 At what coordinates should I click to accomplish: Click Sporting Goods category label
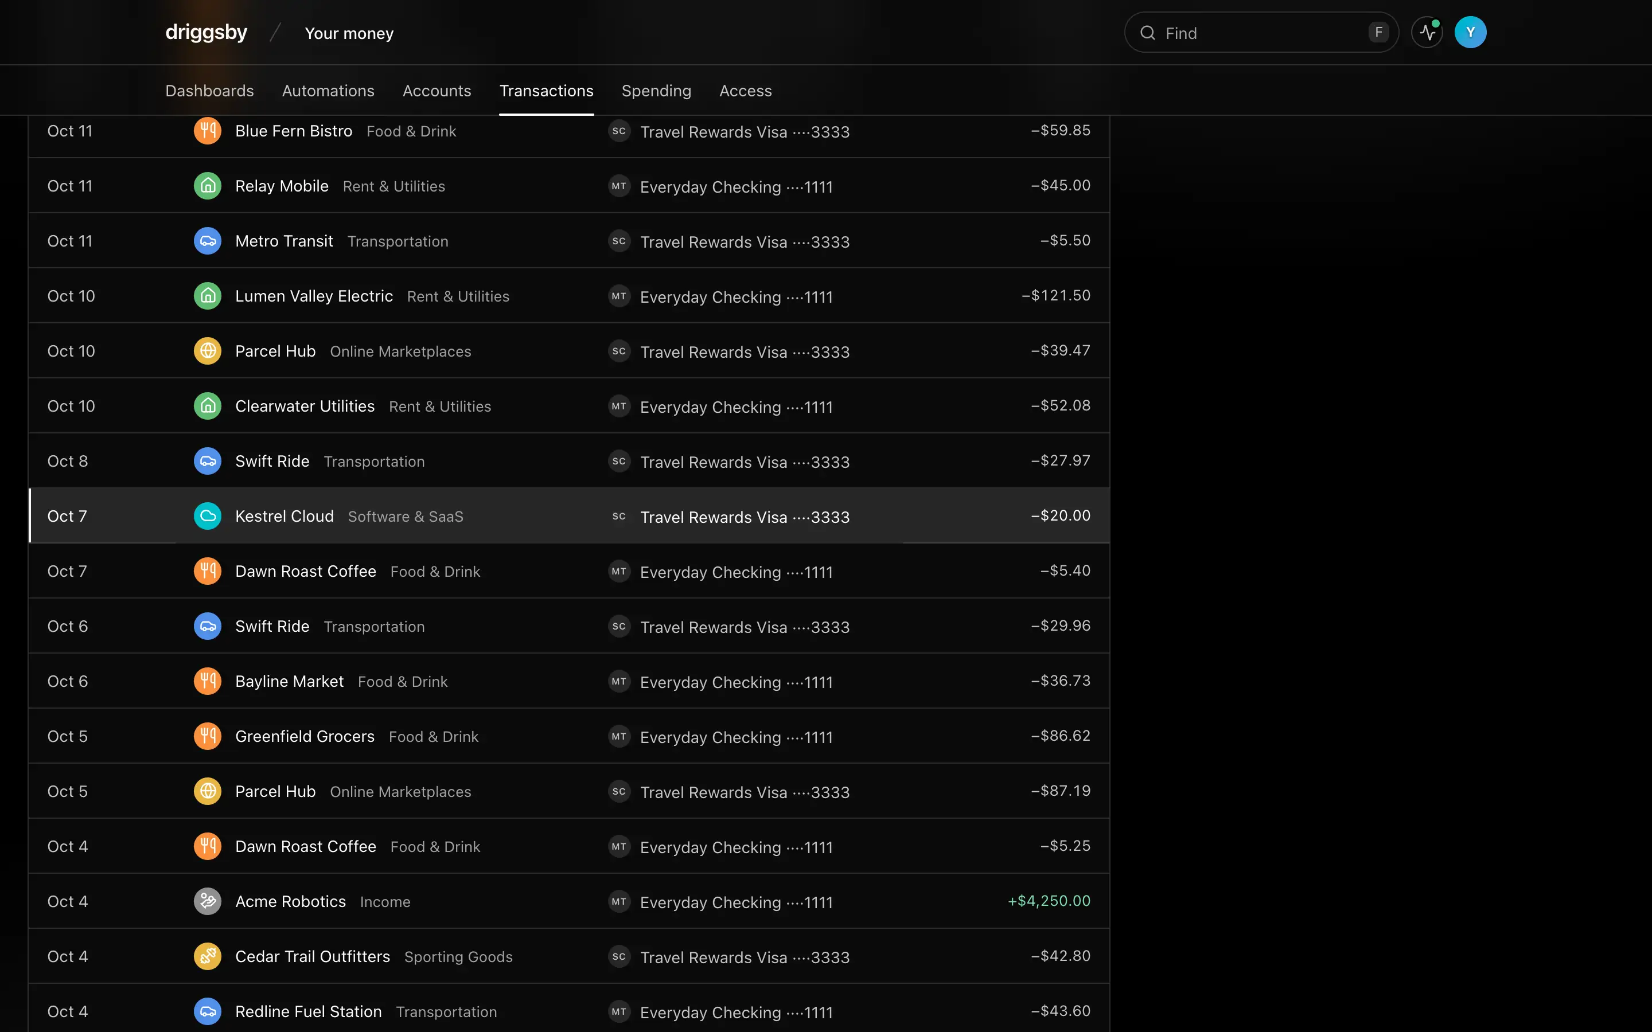point(458,957)
